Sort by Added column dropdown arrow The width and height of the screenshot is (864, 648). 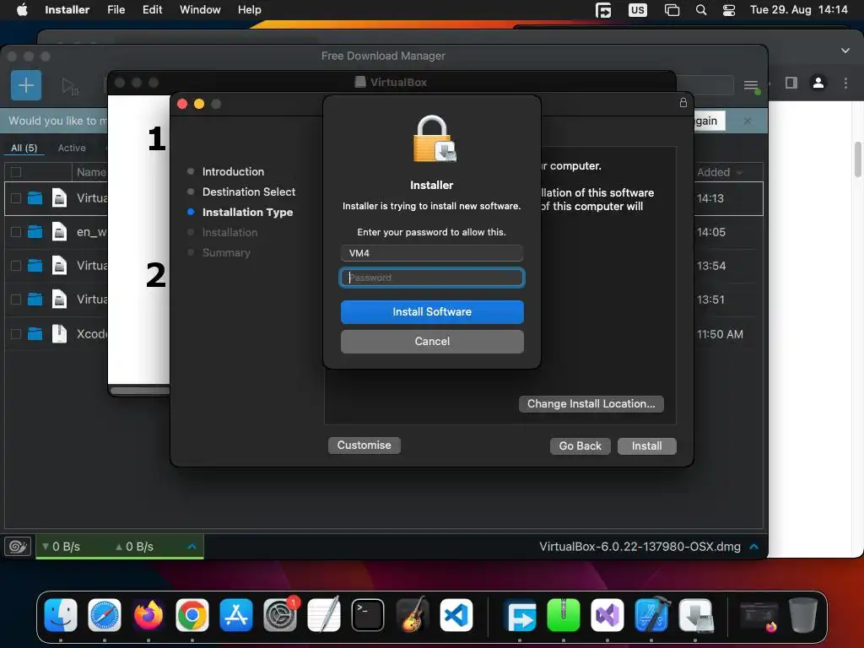[x=739, y=172]
